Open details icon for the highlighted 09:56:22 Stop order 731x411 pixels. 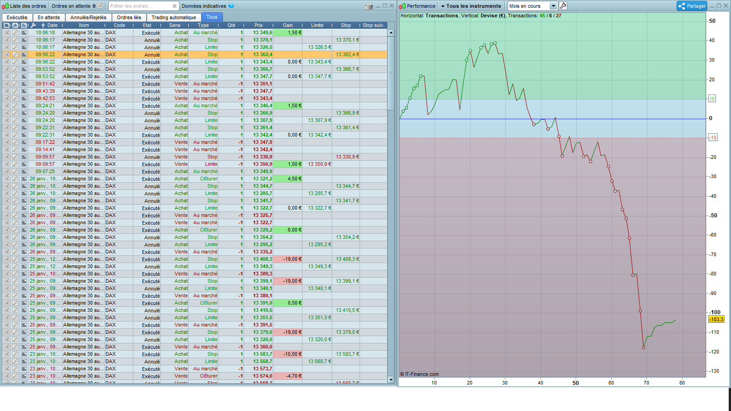click(x=24, y=54)
